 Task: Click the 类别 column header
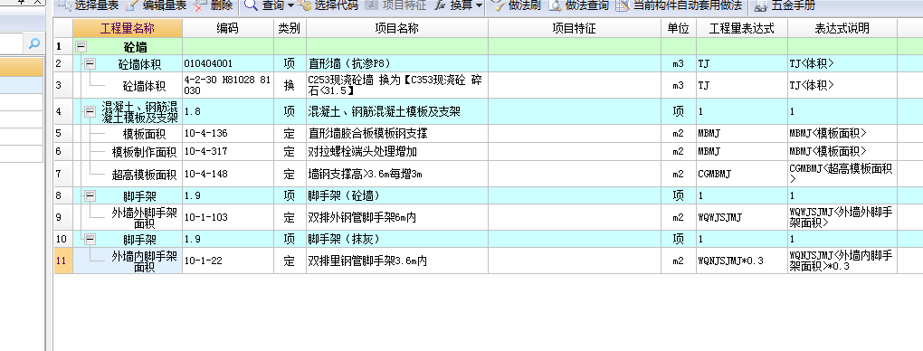[x=290, y=28]
